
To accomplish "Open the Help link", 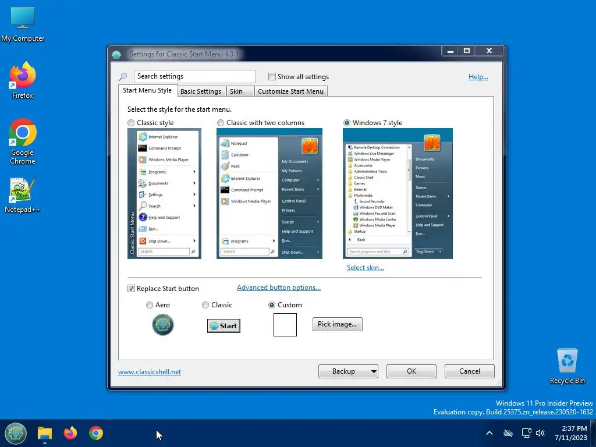I will click(x=478, y=77).
